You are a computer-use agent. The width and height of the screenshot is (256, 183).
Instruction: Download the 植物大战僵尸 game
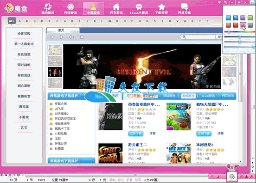(x=204, y=134)
